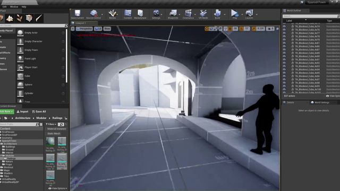Viewport: 340px width, 191px height.
Task: Toggle visibility of TK_Blockout_Cube_4x97
Action: tap(284, 80)
